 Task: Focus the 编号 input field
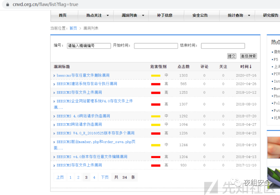(x=89, y=46)
